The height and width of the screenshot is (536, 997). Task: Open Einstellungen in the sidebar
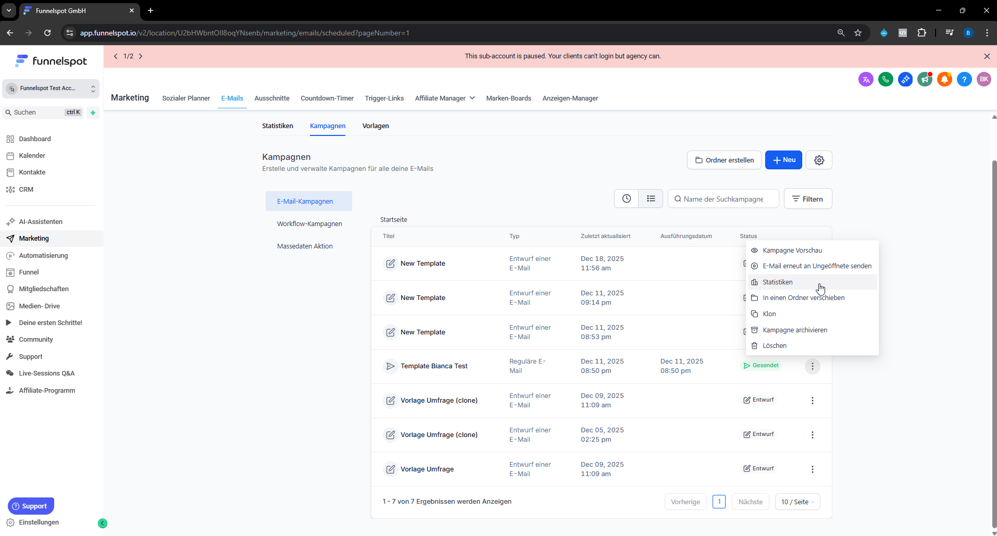[x=39, y=522]
